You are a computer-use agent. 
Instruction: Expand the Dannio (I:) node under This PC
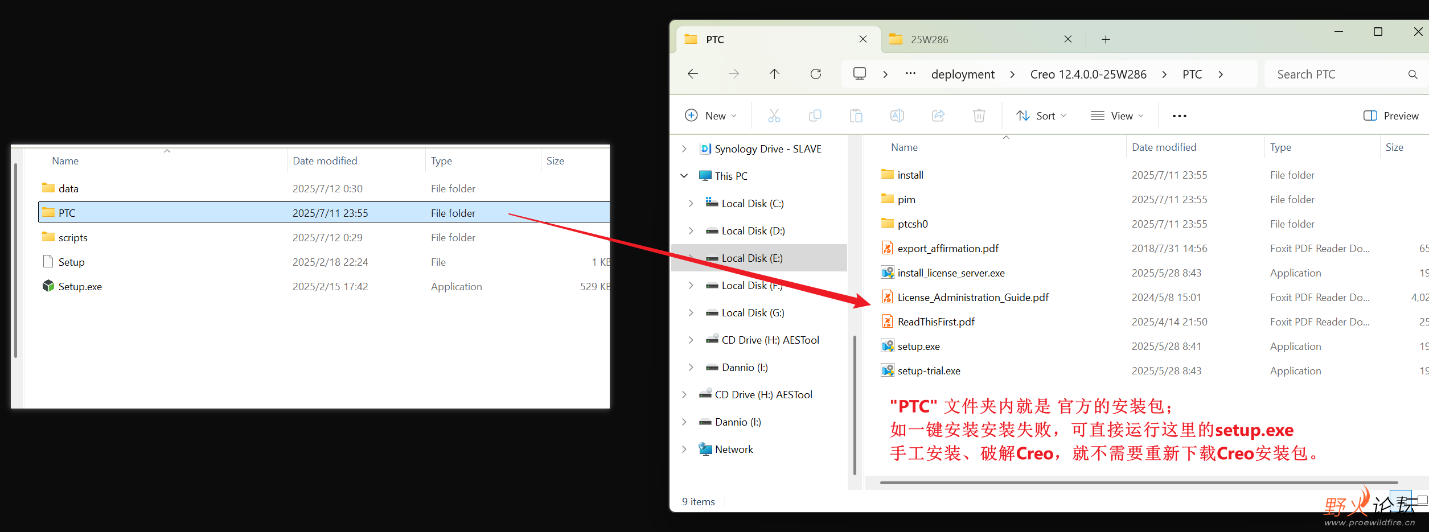[x=691, y=367]
